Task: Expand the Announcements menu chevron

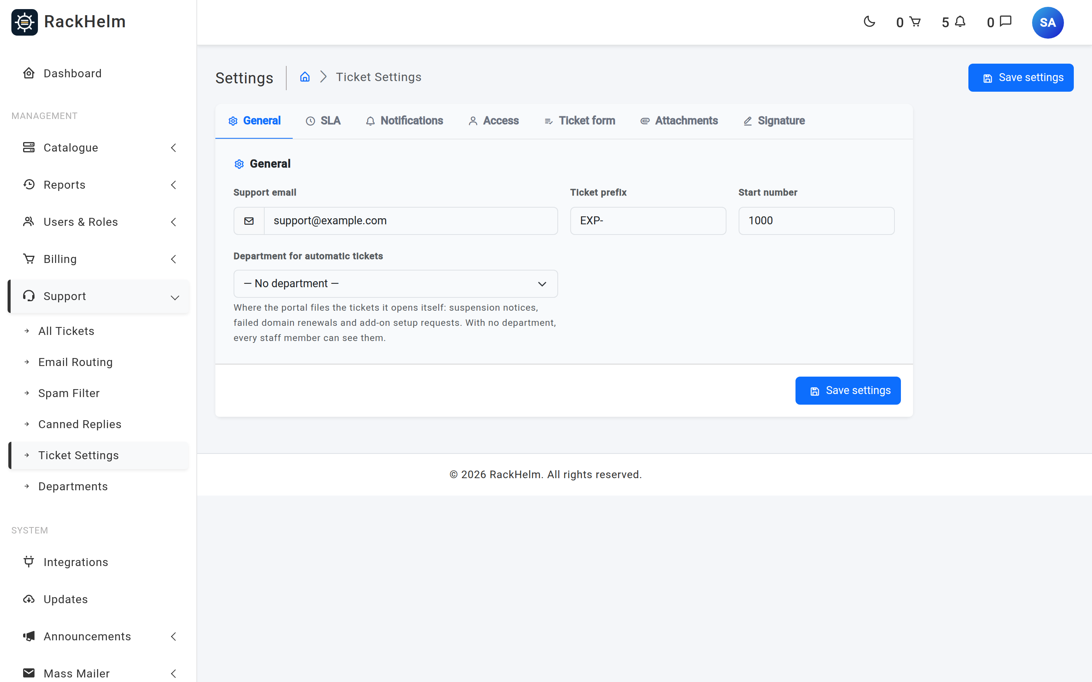Action: tap(174, 636)
